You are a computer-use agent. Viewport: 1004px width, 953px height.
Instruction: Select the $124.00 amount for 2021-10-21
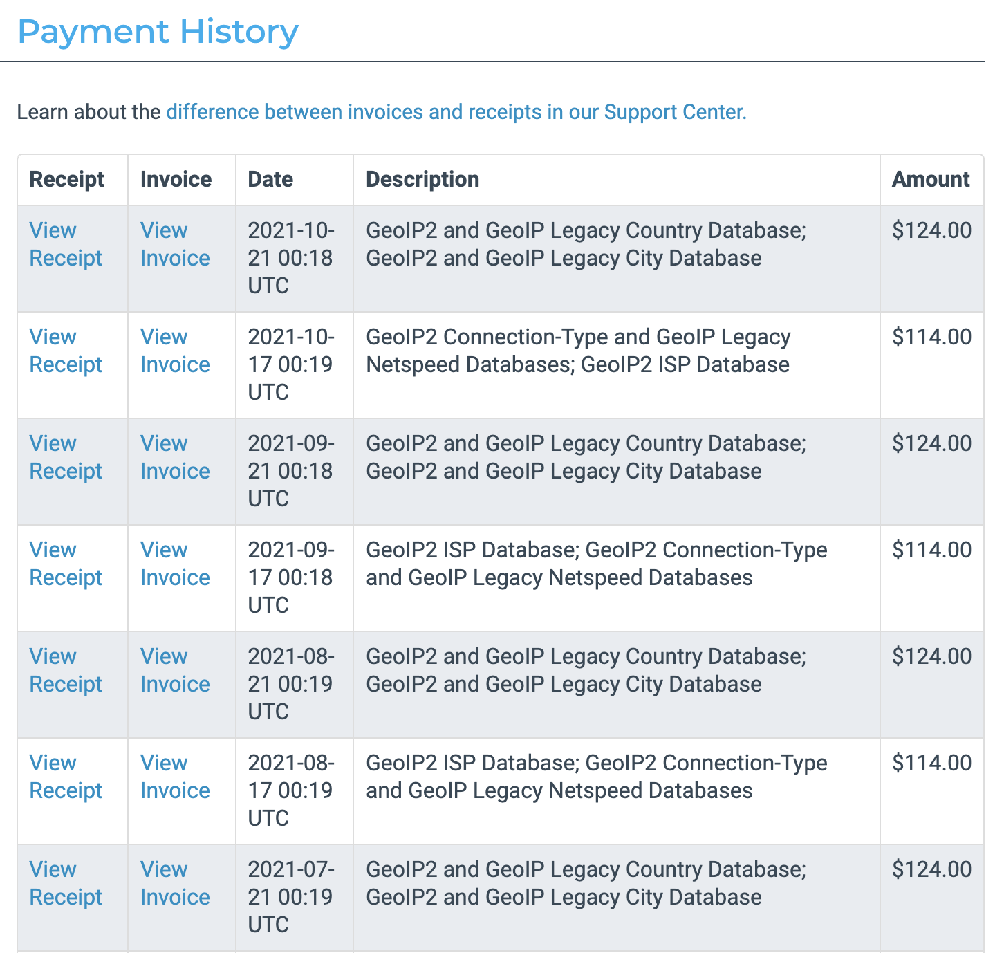931,230
